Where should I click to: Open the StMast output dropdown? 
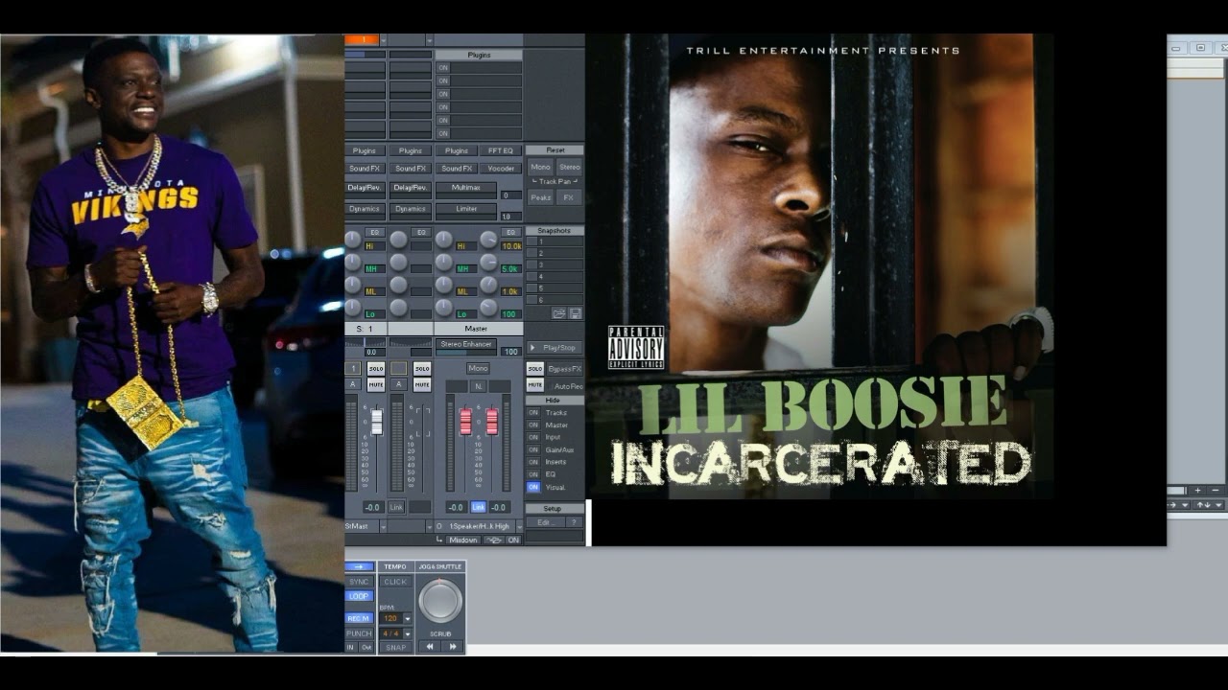pyautogui.click(x=383, y=526)
